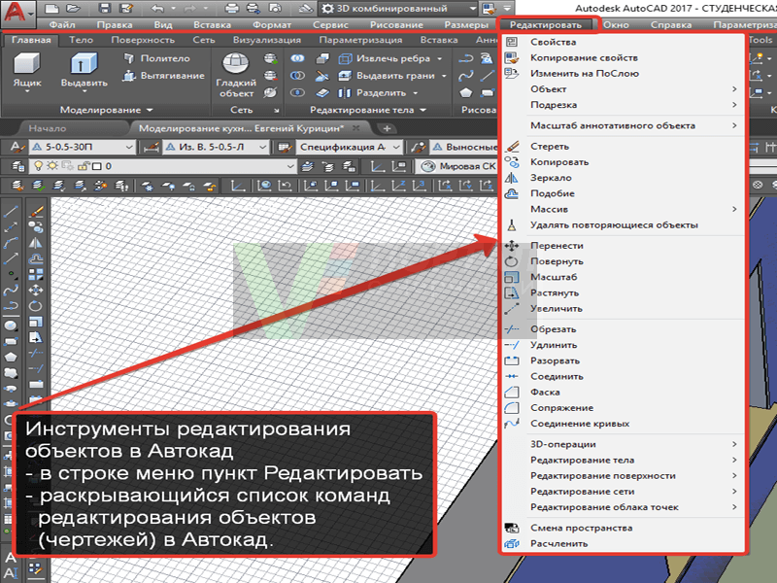Click the Undo arrow icon

point(157,8)
